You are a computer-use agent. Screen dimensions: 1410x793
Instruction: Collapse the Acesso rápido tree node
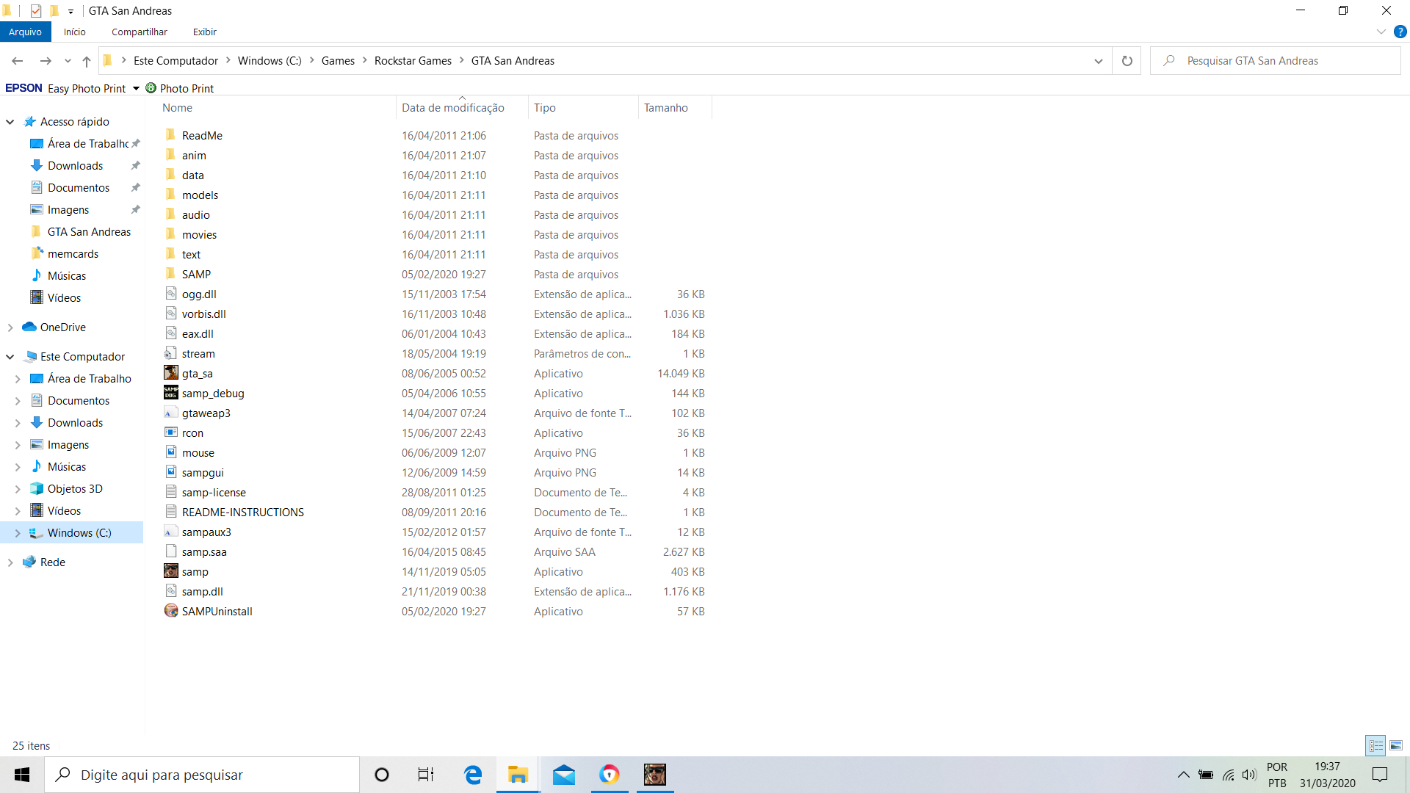(x=10, y=122)
